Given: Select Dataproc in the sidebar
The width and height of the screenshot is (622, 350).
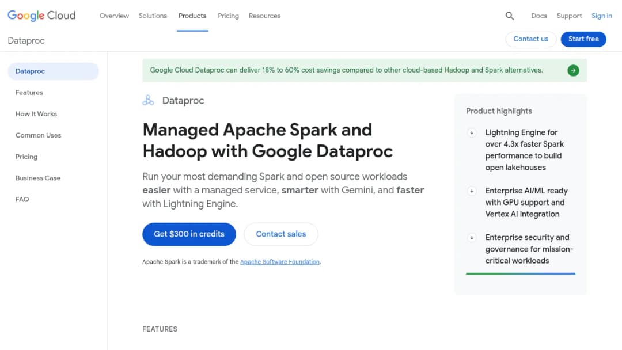Looking at the screenshot, I should pyautogui.click(x=53, y=71).
